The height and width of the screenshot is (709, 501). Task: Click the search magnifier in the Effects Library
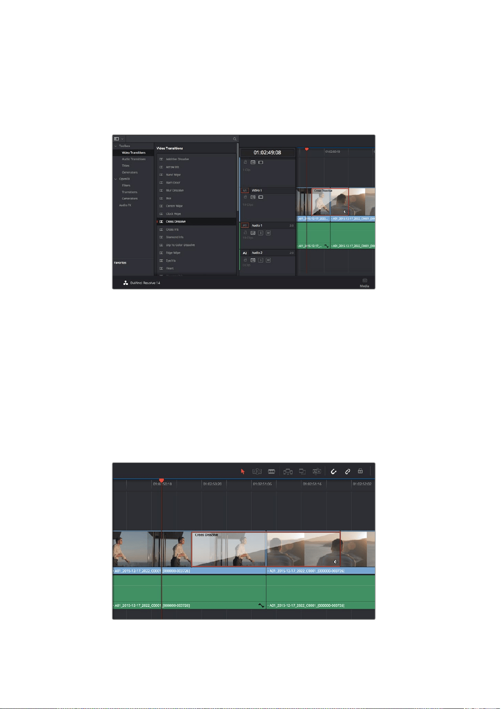coord(235,139)
